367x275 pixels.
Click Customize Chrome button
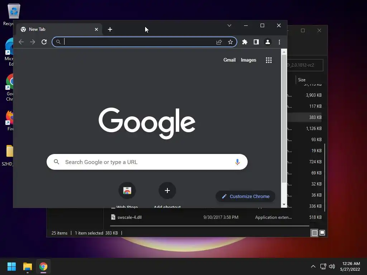pyautogui.click(x=245, y=197)
